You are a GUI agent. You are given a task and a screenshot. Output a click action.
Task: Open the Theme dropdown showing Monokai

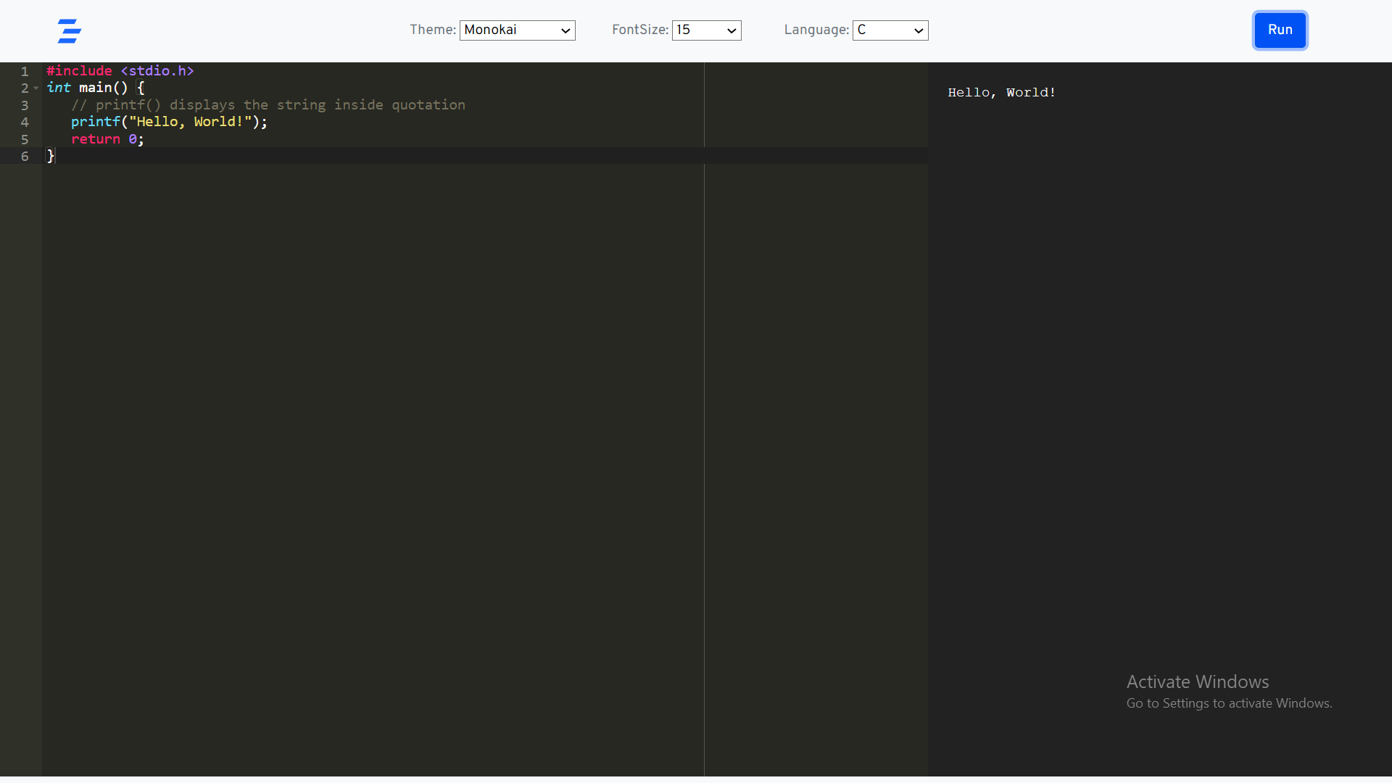[x=517, y=30]
